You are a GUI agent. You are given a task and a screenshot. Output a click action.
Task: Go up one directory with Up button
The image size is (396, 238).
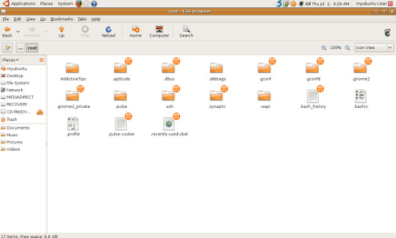click(61, 32)
